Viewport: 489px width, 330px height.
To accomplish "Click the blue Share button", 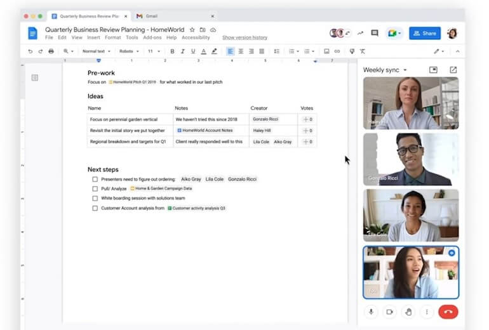I will (x=425, y=33).
